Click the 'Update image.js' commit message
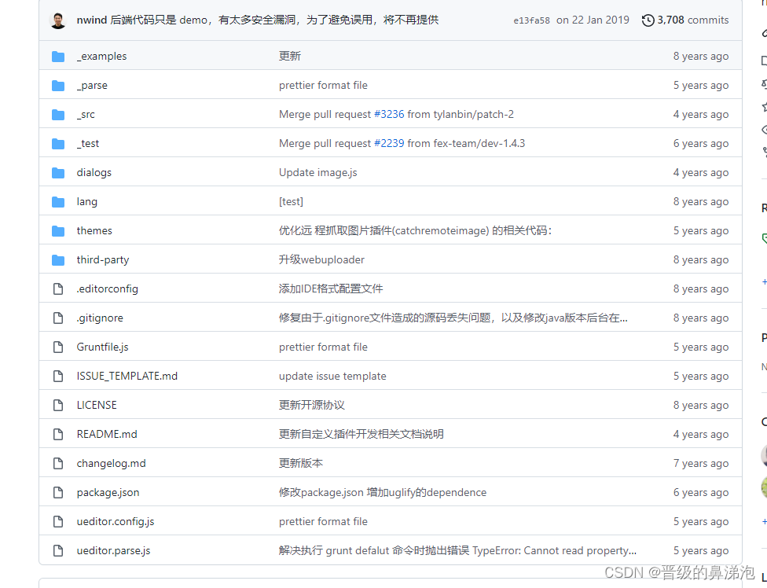767x588 pixels. coord(317,172)
